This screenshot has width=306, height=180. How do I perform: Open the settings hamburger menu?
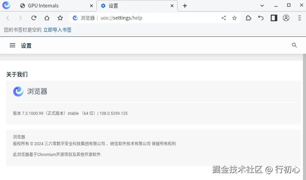click(x=12, y=45)
